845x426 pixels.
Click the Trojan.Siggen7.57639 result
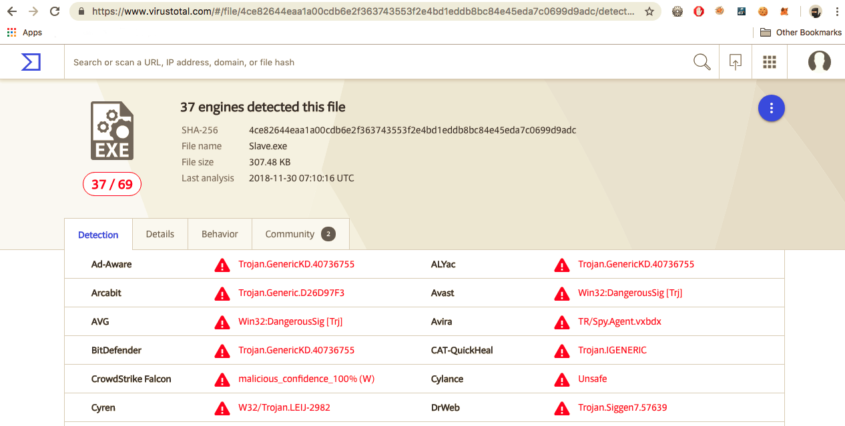click(x=623, y=407)
